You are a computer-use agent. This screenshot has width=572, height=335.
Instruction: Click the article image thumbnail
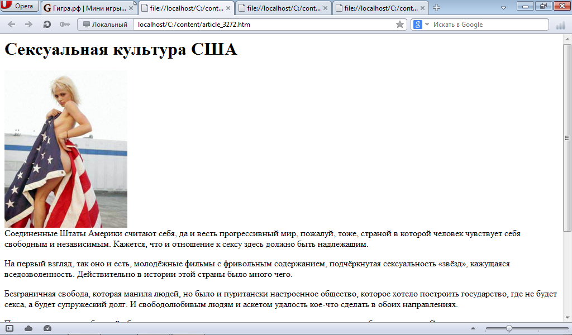coord(66,149)
